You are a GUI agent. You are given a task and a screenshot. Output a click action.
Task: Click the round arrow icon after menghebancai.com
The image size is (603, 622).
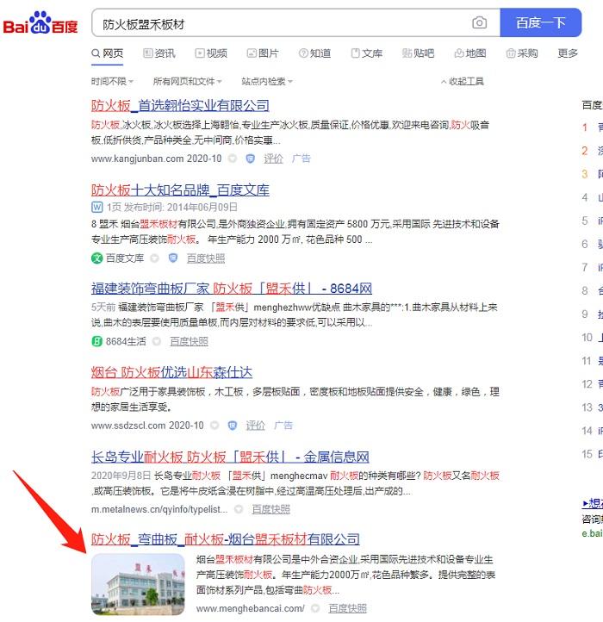tap(315, 608)
